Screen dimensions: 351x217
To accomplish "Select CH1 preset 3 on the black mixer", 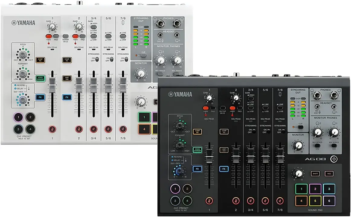I will click(175, 201).
